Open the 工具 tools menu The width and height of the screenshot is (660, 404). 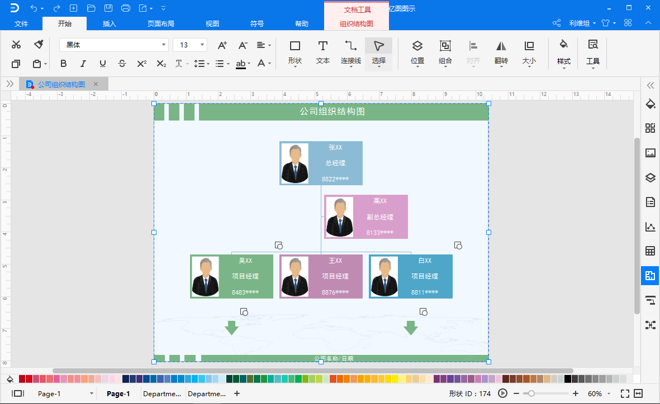[593, 54]
